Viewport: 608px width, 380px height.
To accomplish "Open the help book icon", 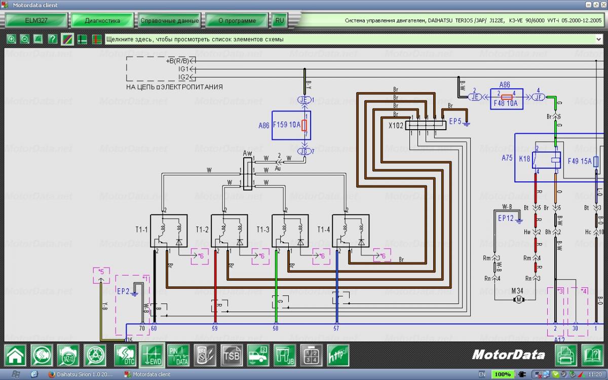I will pos(592,355).
